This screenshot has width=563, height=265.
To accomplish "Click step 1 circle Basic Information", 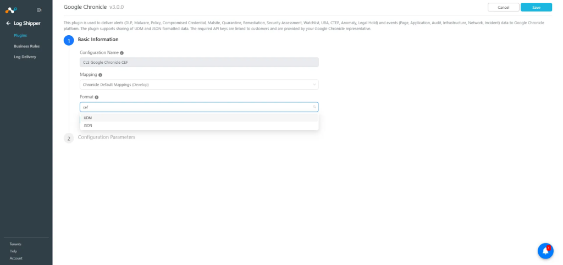I will pos(69,41).
